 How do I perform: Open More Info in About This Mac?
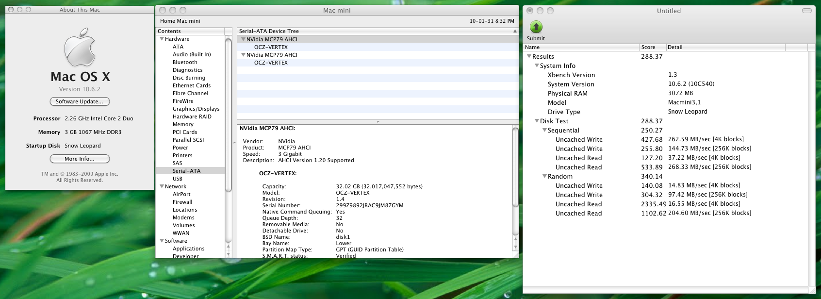click(80, 159)
